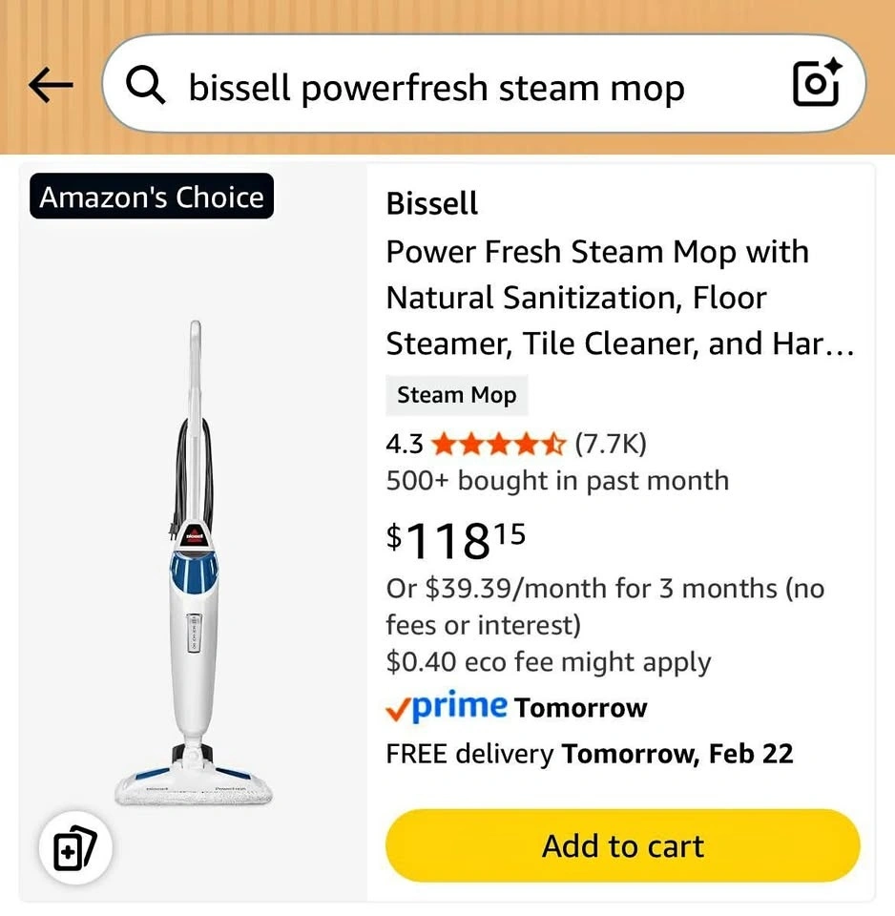Viewport: 895px width, 916px height.
Task: Click the 4.3 rating number
Action: point(404,445)
